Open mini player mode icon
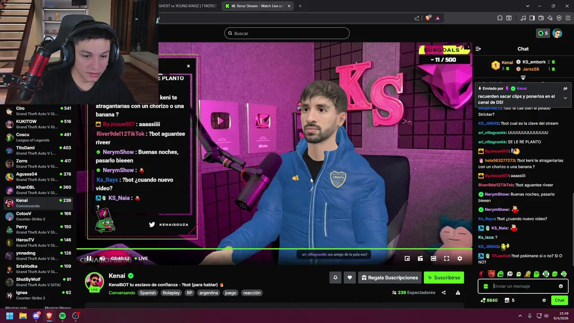Screen dimensions: 574x323 (x=407, y=258)
